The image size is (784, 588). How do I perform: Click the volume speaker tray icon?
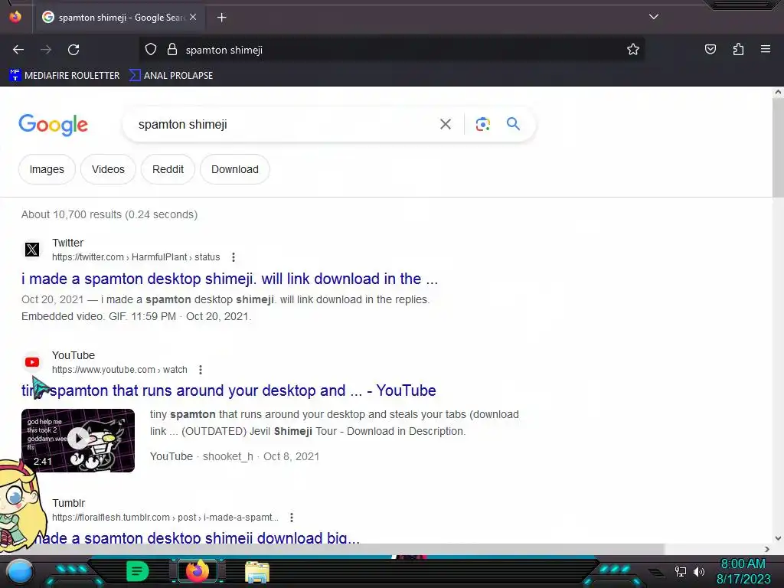[x=699, y=571]
